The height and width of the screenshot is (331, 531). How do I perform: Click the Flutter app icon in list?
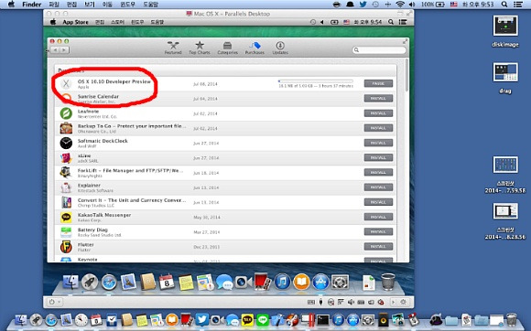pyautogui.click(x=66, y=247)
